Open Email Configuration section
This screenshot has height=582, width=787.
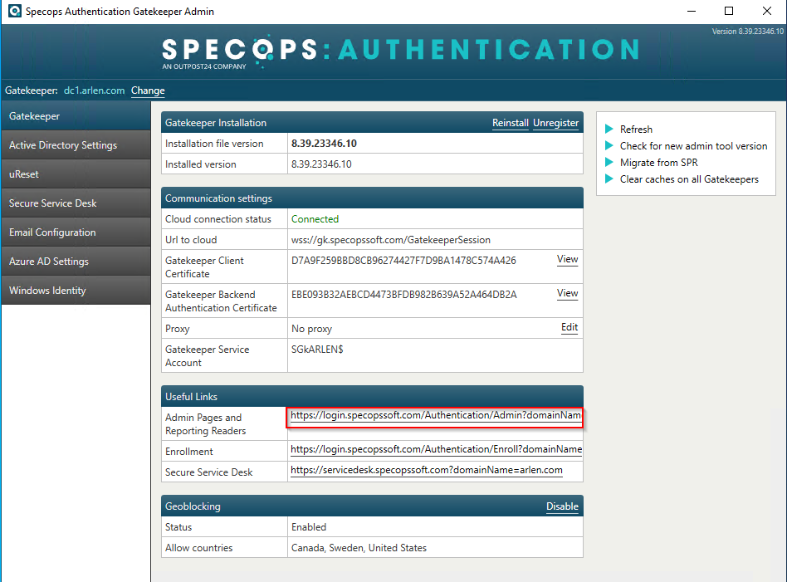[76, 232]
